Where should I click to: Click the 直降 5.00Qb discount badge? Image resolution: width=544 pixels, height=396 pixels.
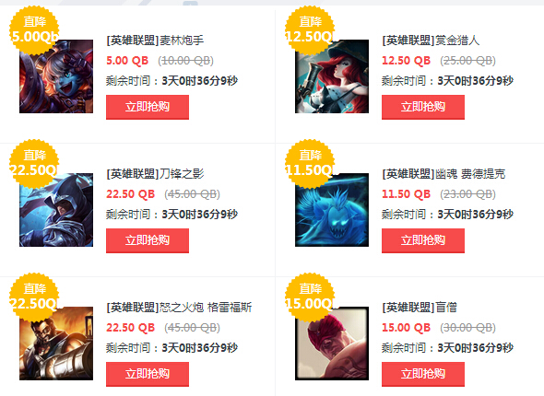tap(34, 30)
